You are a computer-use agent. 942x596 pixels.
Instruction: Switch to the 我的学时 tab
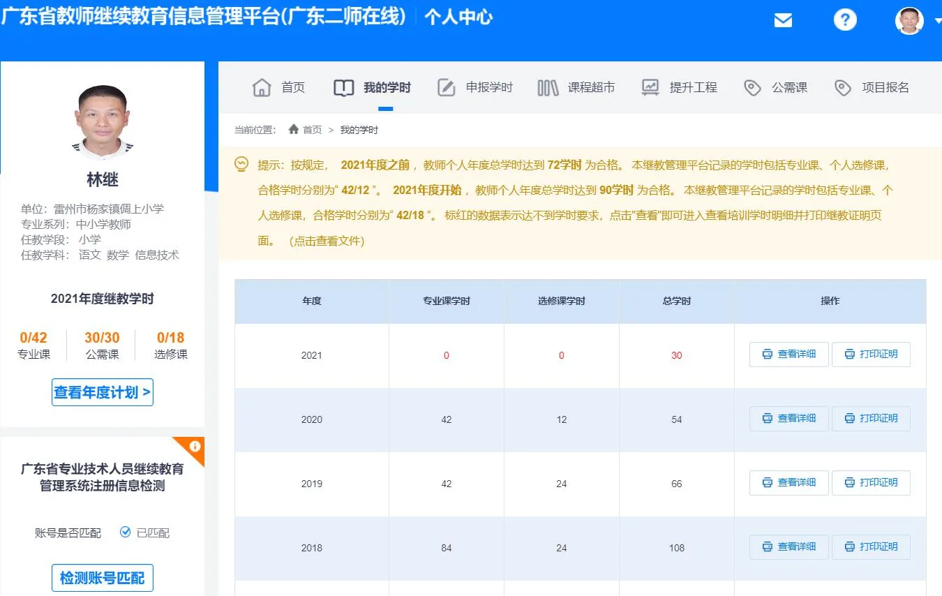(x=373, y=87)
